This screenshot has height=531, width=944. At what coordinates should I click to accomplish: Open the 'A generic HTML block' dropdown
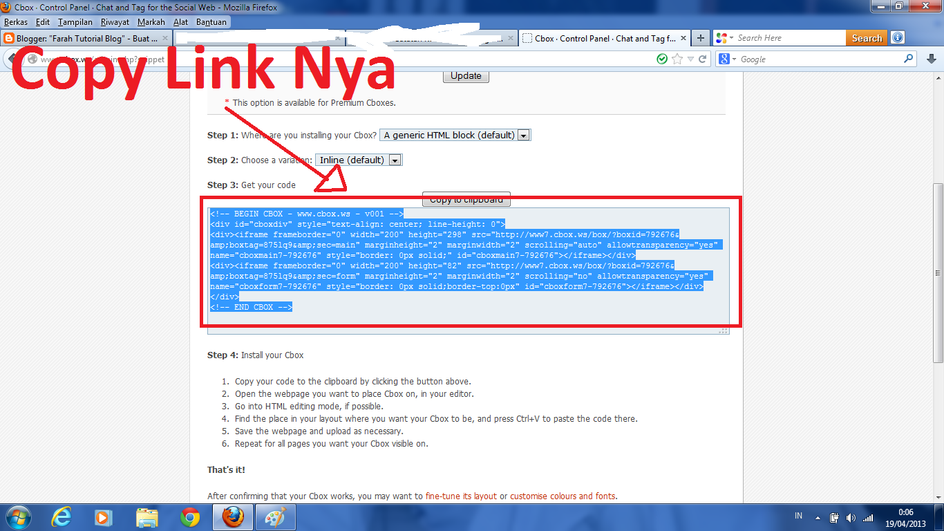[455, 136]
